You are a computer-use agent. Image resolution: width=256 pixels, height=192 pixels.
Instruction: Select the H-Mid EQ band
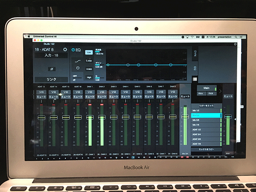[89, 69]
